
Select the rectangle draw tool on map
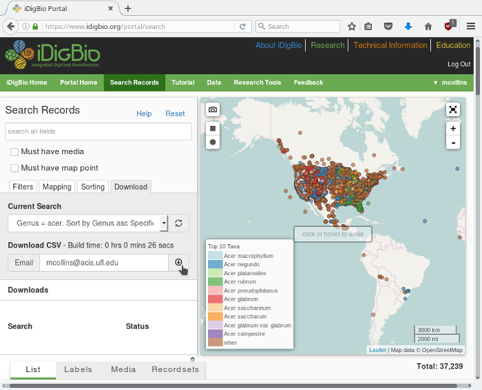(x=213, y=128)
